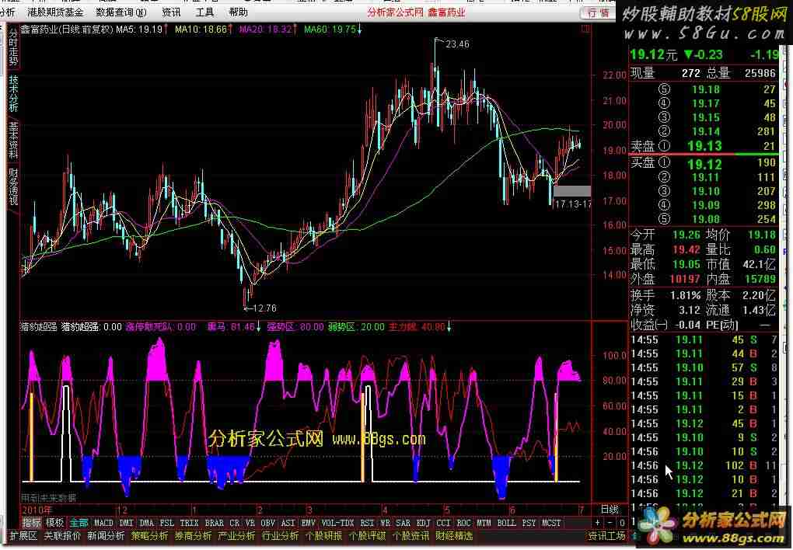
Task: Choose the DMA indicator tab
Action: coord(147,523)
